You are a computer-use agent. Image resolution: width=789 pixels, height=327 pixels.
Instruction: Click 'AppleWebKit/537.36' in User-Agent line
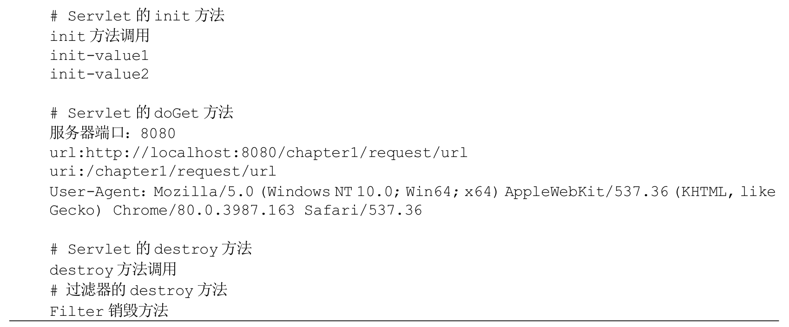[x=586, y=191]
